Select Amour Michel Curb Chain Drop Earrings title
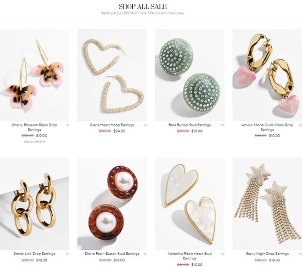The height and width of the screenshot is (267, 302). pos(267,127)
